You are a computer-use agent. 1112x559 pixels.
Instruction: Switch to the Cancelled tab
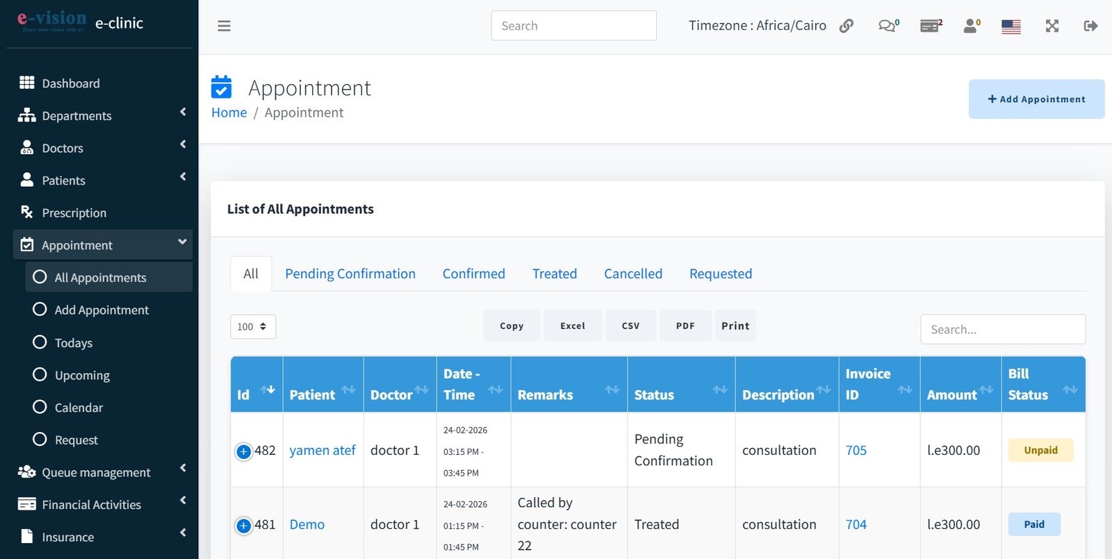tap(632, 274)
